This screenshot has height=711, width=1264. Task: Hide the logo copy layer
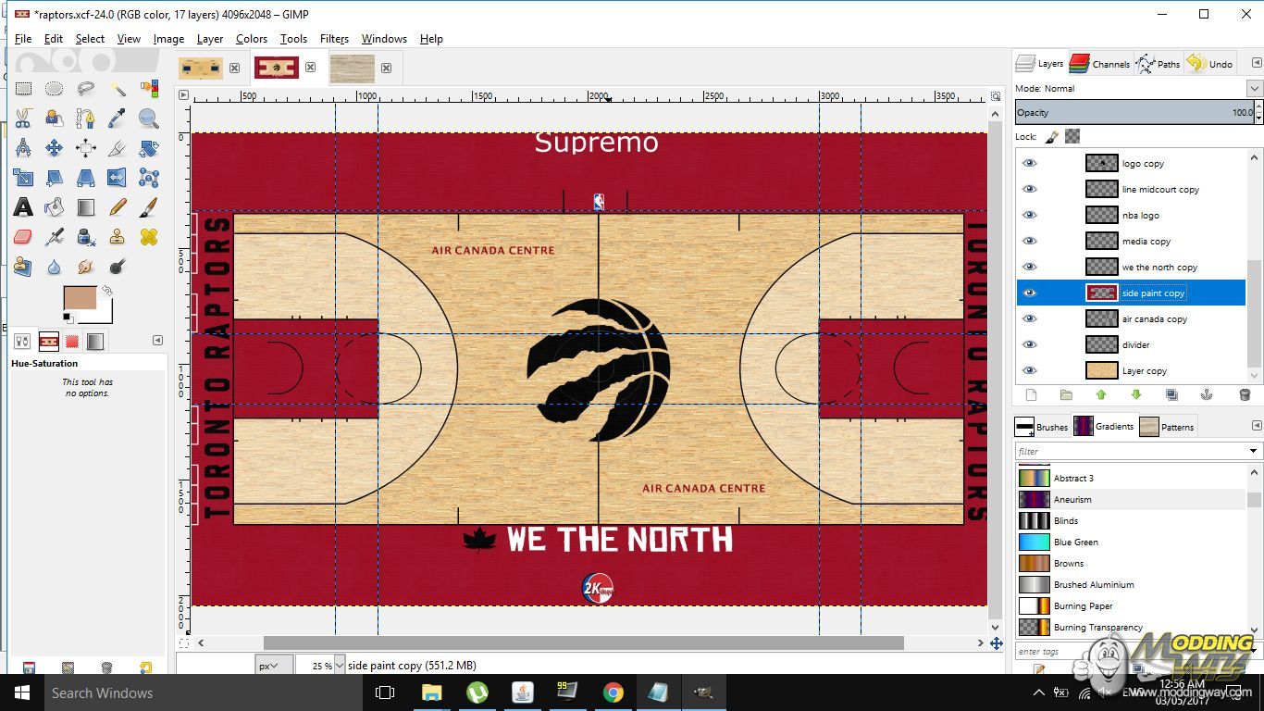[1030, 164]
